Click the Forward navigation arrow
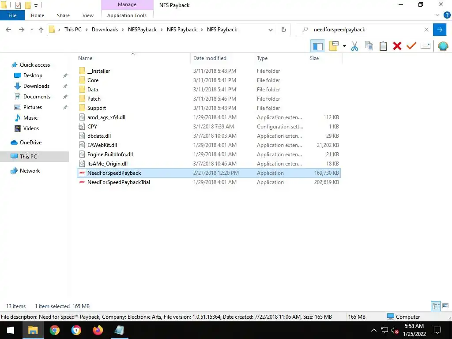 click(21, 30)
